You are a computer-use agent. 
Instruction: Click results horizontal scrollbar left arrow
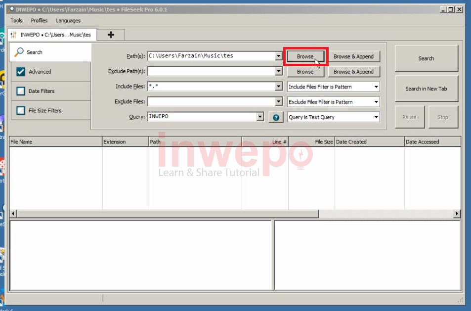pyautogui.click(x=13, y=214)
